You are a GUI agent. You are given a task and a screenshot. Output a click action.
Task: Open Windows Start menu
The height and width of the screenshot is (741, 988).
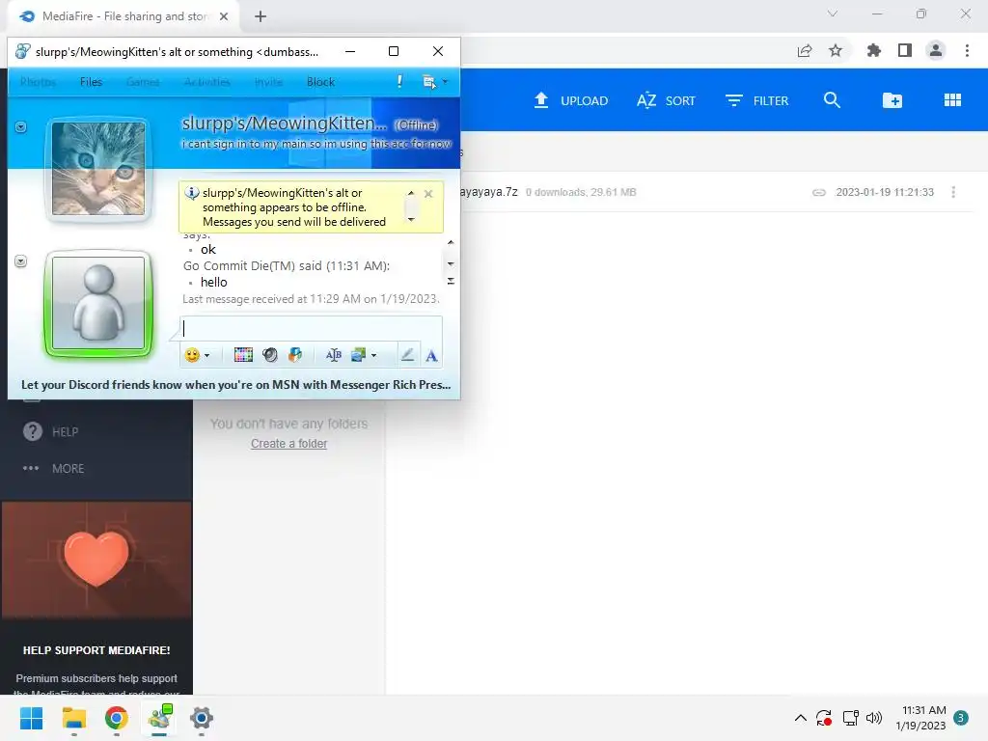point(32,718)
